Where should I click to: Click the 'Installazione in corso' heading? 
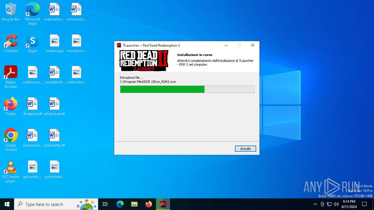click(195, 55)
